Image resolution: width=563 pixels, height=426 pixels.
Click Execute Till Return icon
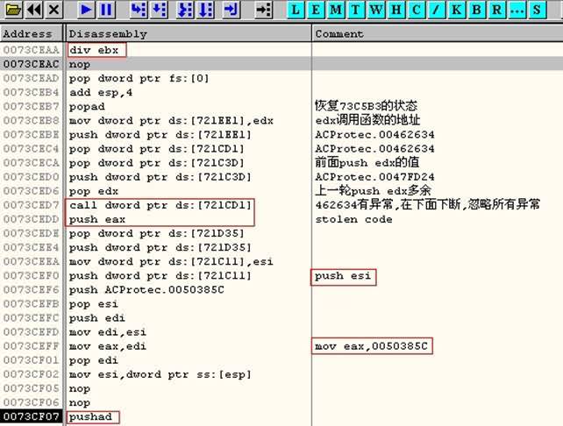[232, 10]
